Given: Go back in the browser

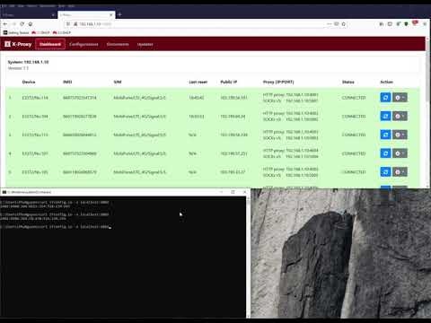Looking at the screenshot, I should (5, 24).
